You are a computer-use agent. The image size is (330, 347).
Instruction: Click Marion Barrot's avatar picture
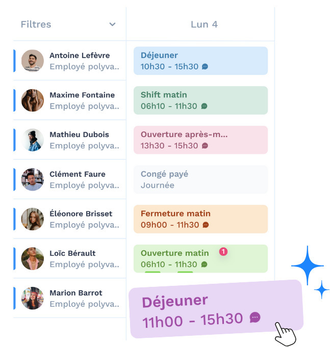click(33, 298)
